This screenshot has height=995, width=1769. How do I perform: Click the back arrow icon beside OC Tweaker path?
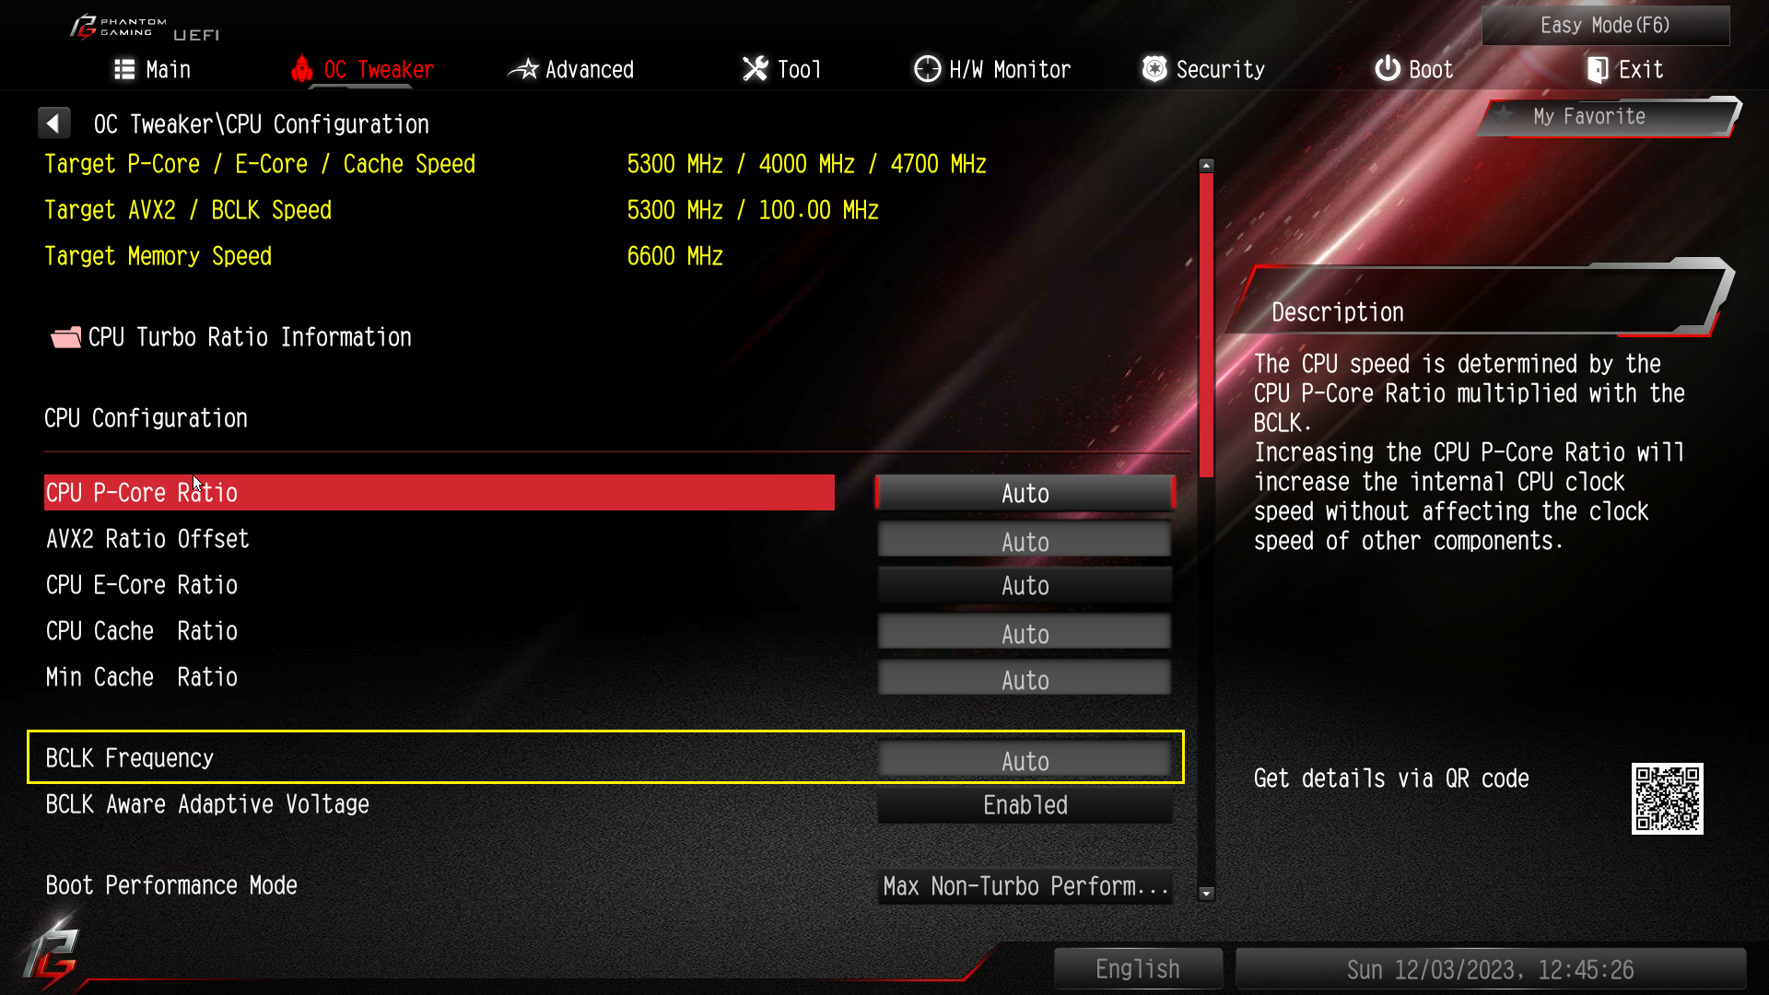pyautogui.click(x=53, y=123)
